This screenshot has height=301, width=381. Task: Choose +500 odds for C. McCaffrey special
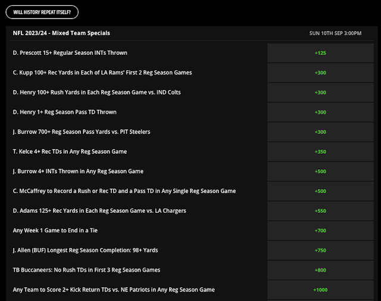[320, 191]
